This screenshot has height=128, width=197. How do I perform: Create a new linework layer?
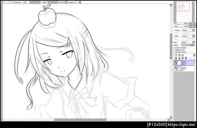click(179, 55)
